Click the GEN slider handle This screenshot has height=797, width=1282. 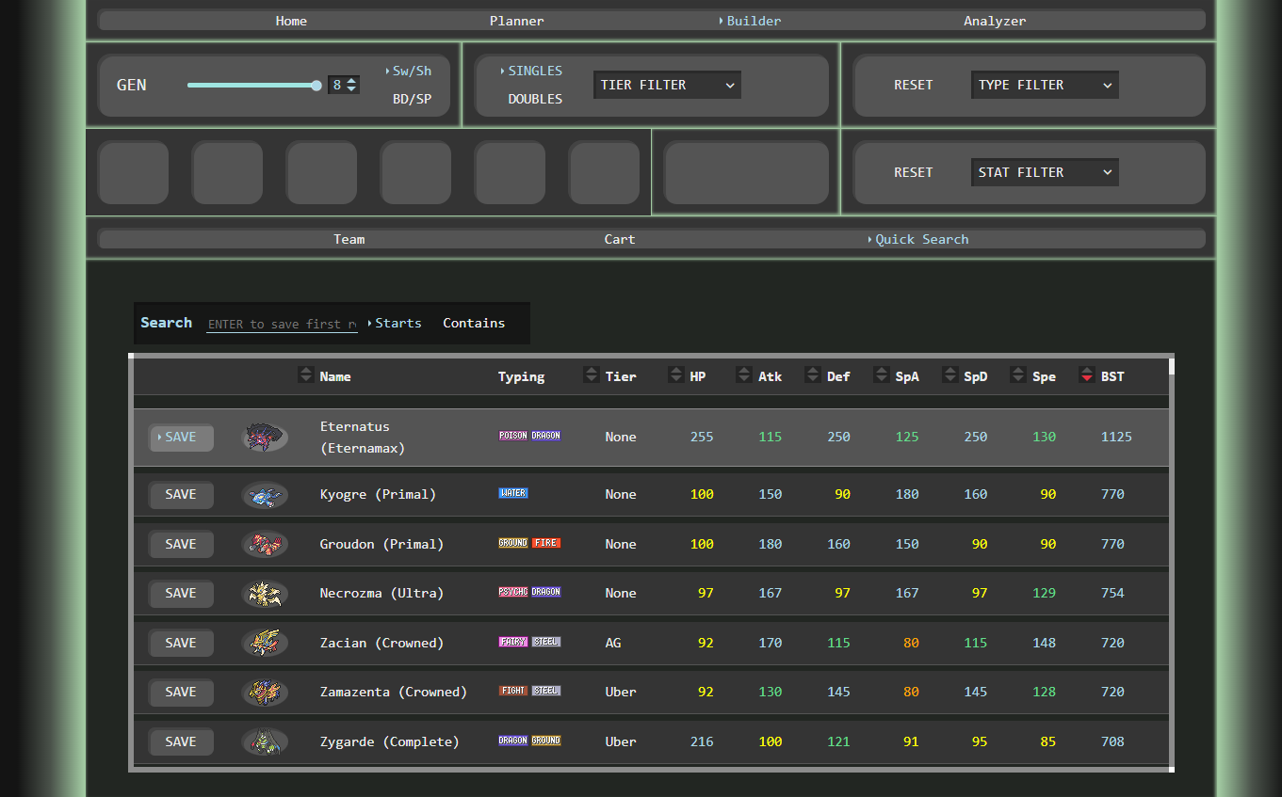(x=316, y=86)
